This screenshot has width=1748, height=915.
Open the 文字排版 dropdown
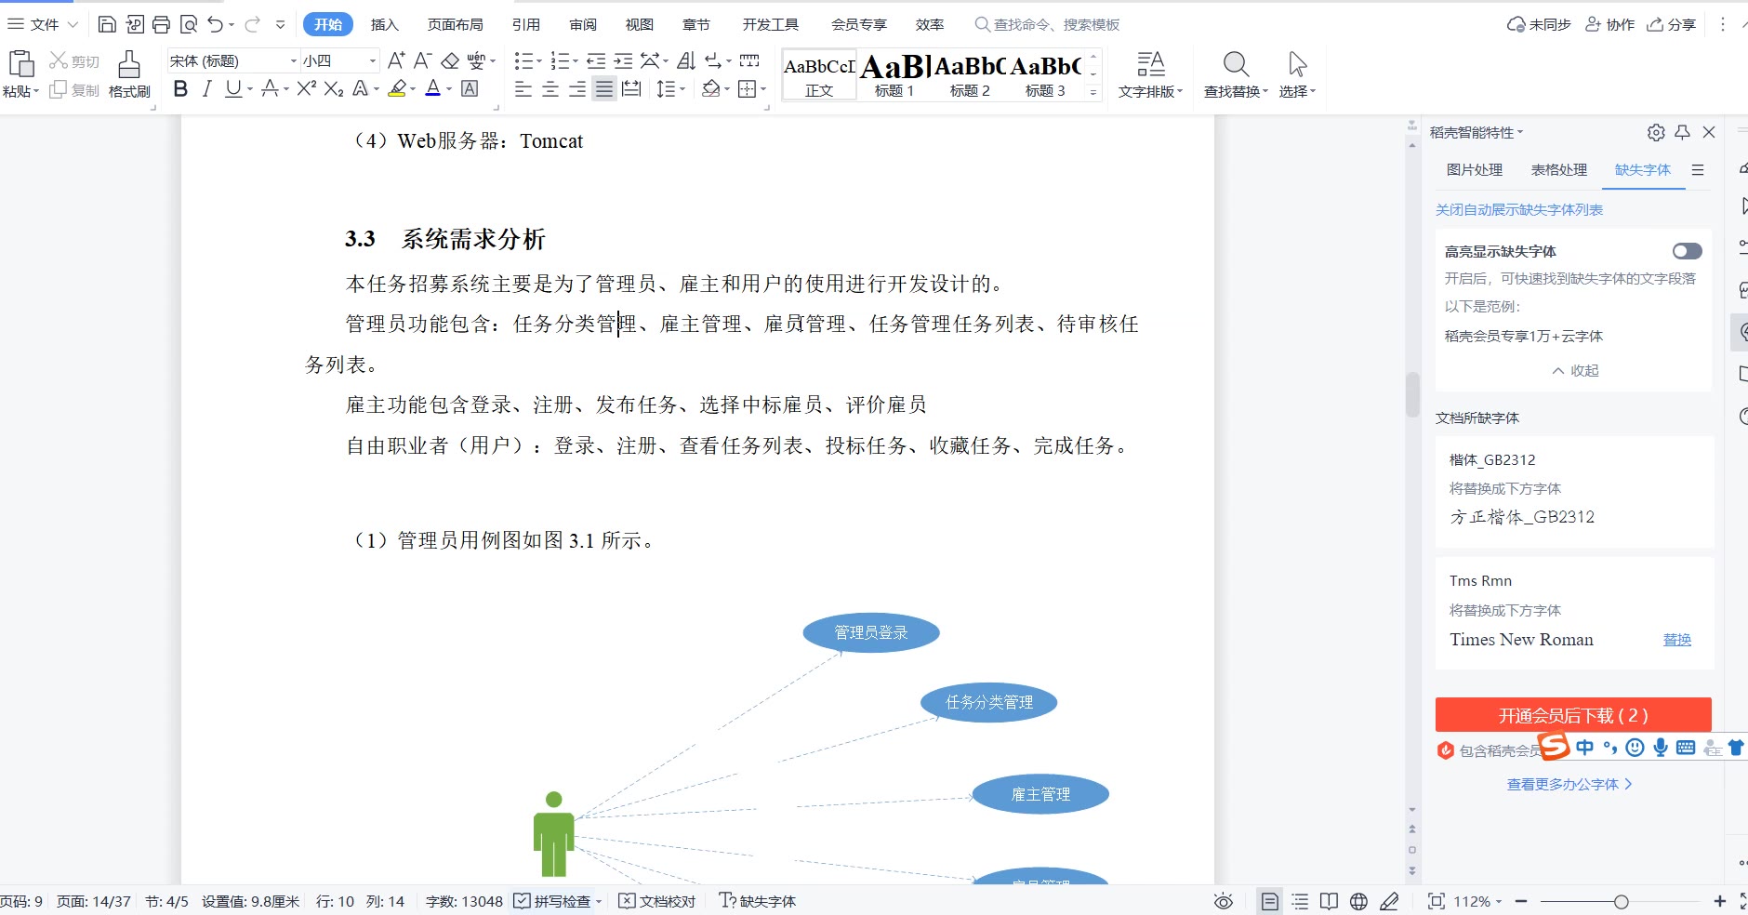pyautogui.click(x=1150, y=91)
